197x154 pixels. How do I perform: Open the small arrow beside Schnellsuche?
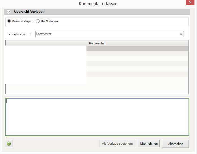coord(31,34)
